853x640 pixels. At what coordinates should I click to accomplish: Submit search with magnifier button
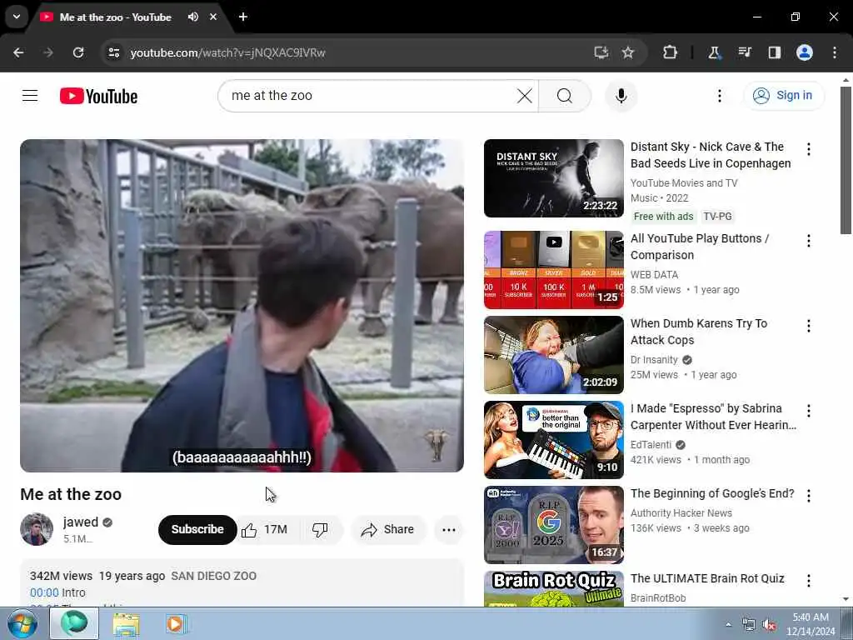tap(565, 96)
